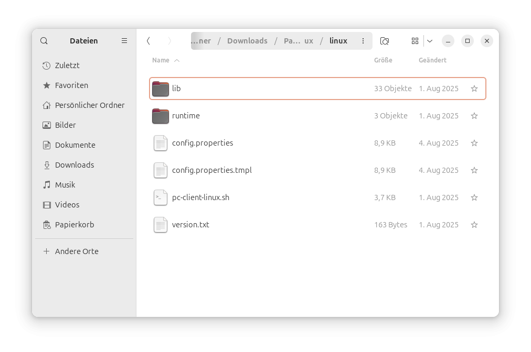531x352 pixels.
Task: Select the lib folder icon
Action: 161,89
